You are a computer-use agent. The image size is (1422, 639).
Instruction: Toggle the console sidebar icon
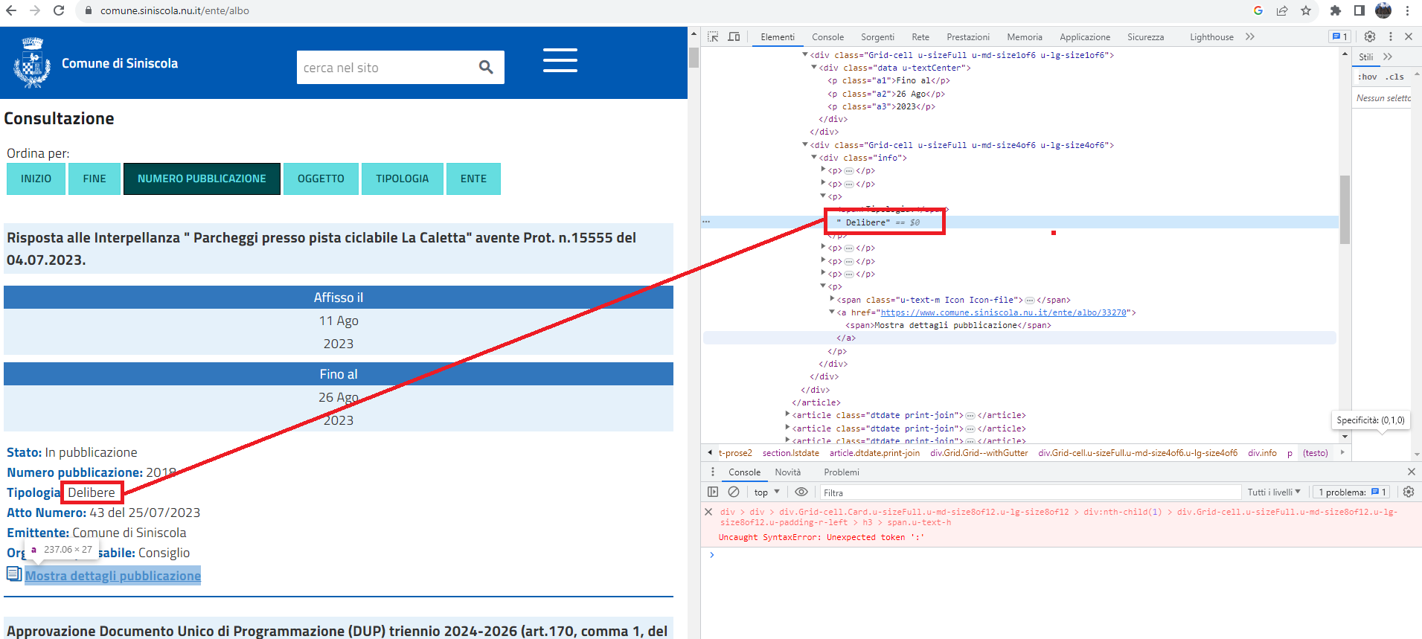713,492
